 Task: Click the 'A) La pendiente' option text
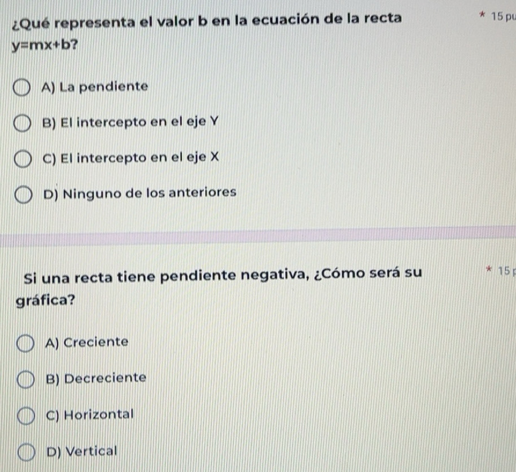click(95, 87)
